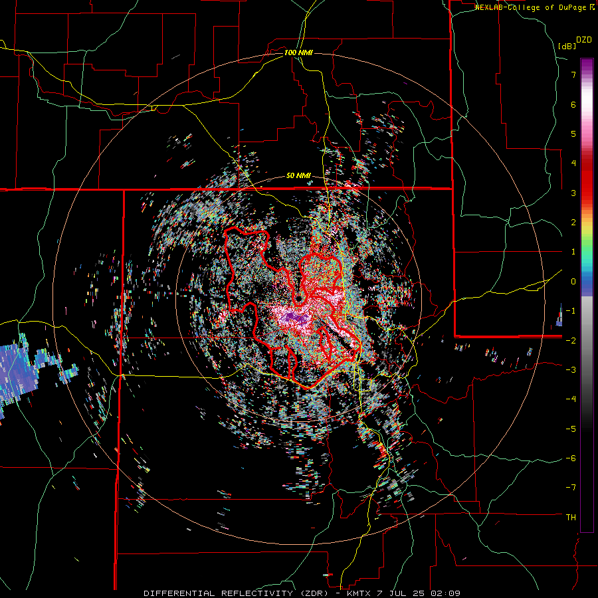
Task: Pick the blue segment near 0 dB on color bar
Action: point(587,282)
